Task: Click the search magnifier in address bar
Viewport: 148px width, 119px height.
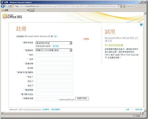Action: coord(118,6)
